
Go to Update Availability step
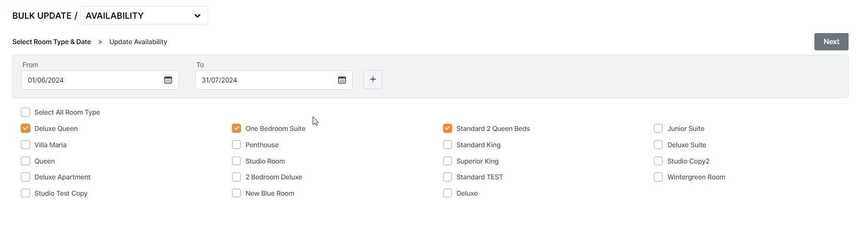pyautogui.click(x=138, y=42)
